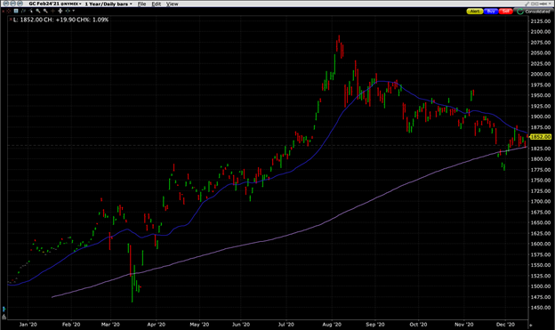The height and width of the screenshot is (330, 555).
Task: Click the Jan '20 time axis label
Action: click(x=28, y=325)
